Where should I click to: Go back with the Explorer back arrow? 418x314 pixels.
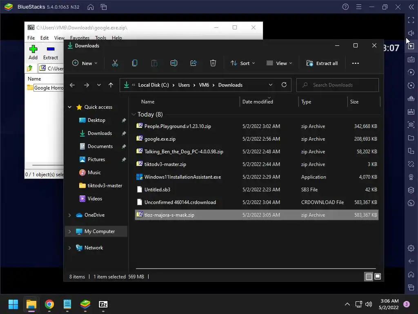point(72,85)
